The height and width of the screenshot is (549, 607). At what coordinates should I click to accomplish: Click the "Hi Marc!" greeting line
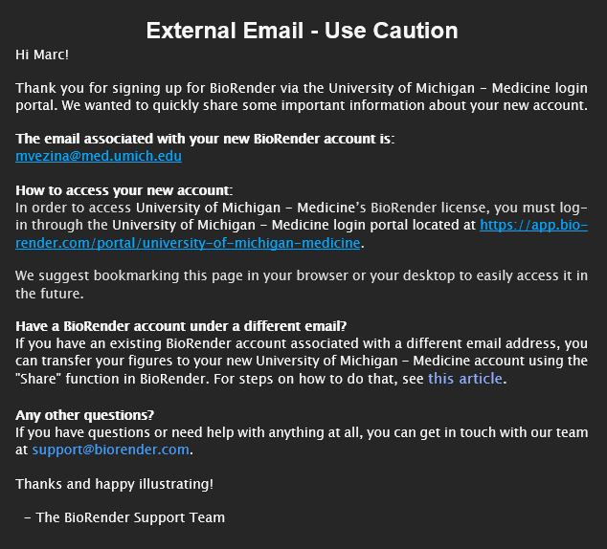[42, 55]
